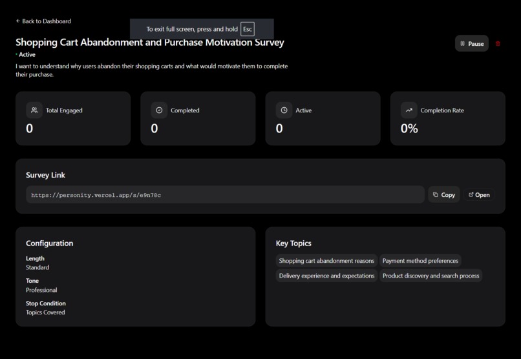This screenshot has height=359, width=521.
Task: Select Payment method preferences topic chip
Action: coord(420,261)
